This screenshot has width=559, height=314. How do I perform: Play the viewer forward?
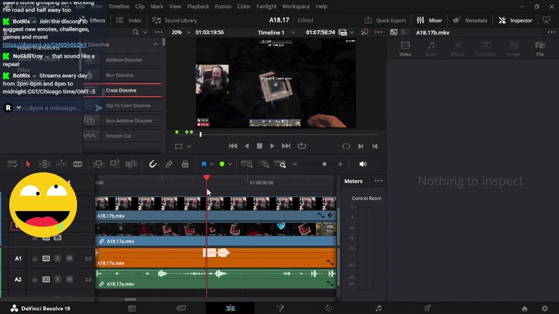272,146
